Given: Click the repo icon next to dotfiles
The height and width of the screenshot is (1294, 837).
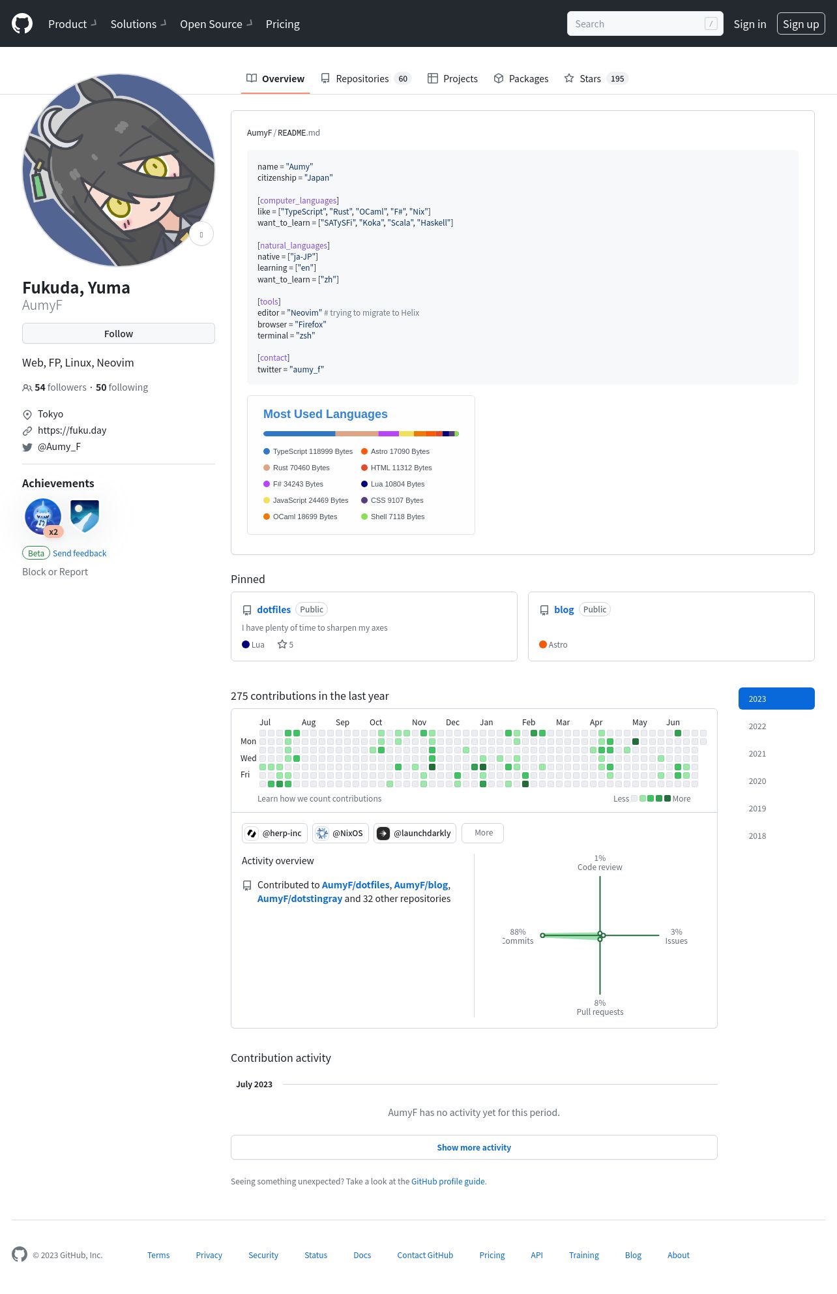Looking at the screenshot, I should (x=247, y=610).
